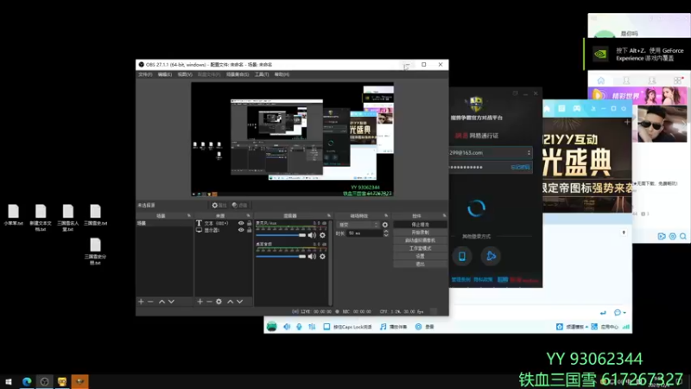This screenshot has height=389, width=691.
Task: Click the transition duration spinner arrows
Action: [x=386, y=233]
